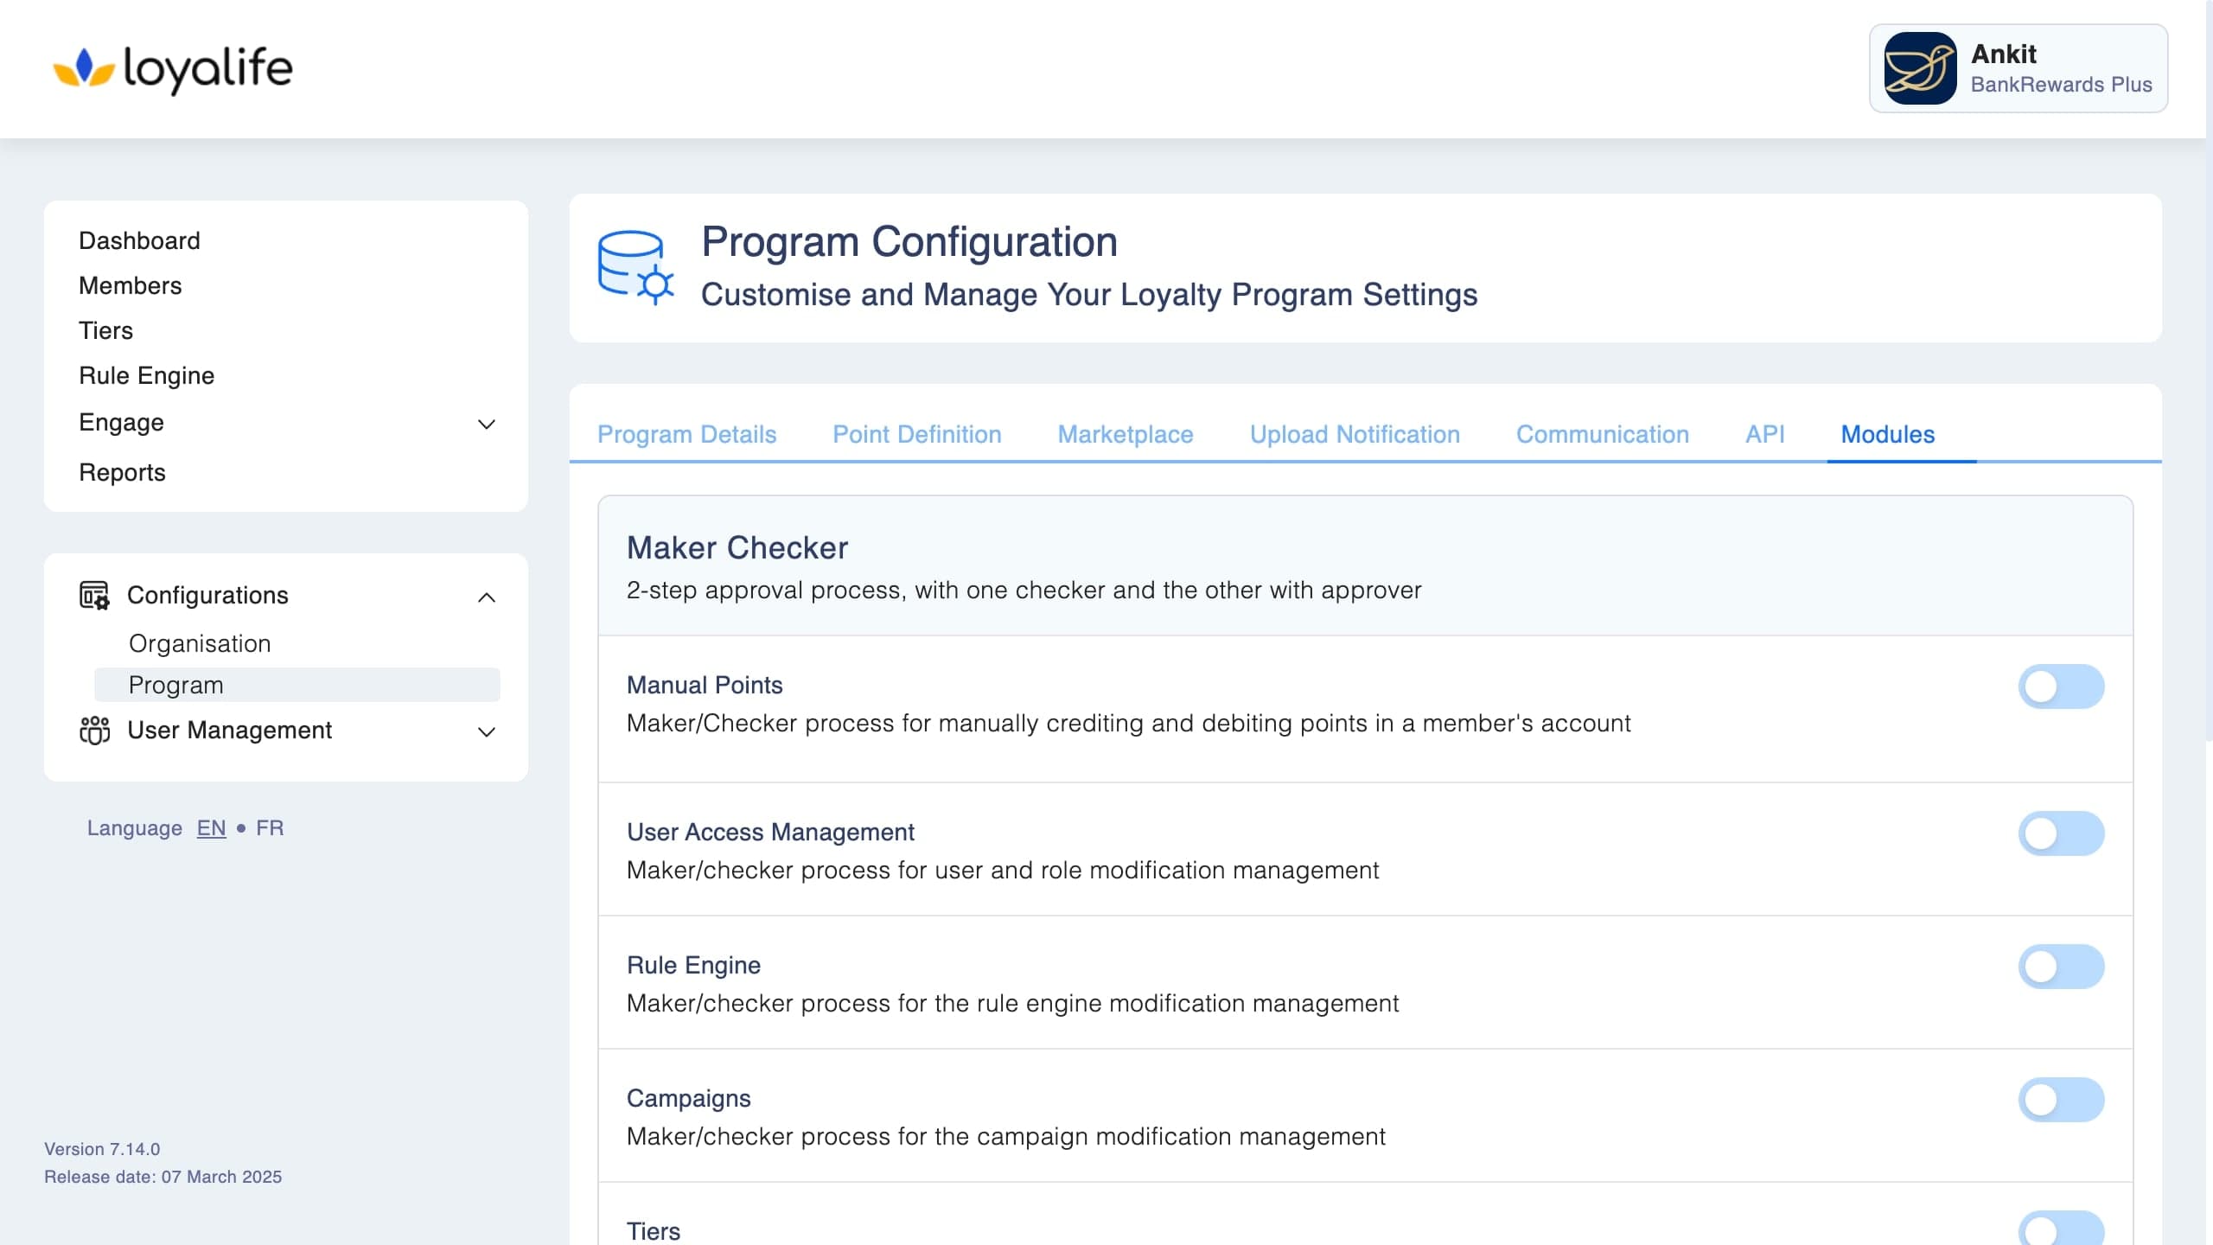The image size is (2213, 1245).
Task: Go to the Upload Notification tab
Action: [x=1355, y=434]
